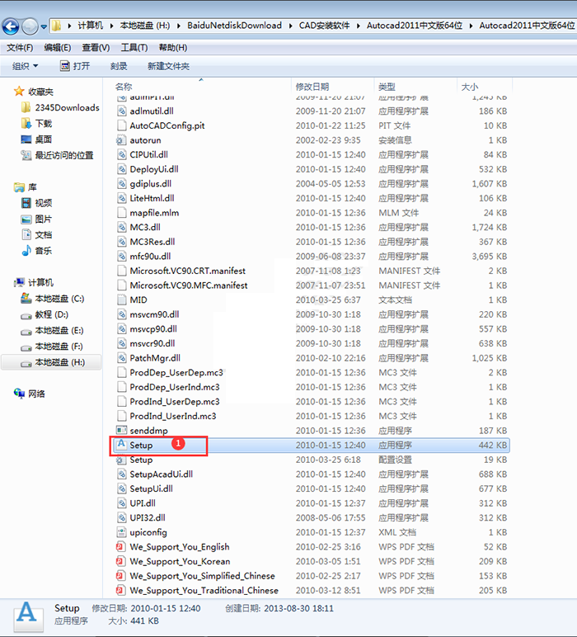Screen dimensions: 577x637
Task: Select 收藏夹 star icon in sidebar
Action: tap(19, 92)
